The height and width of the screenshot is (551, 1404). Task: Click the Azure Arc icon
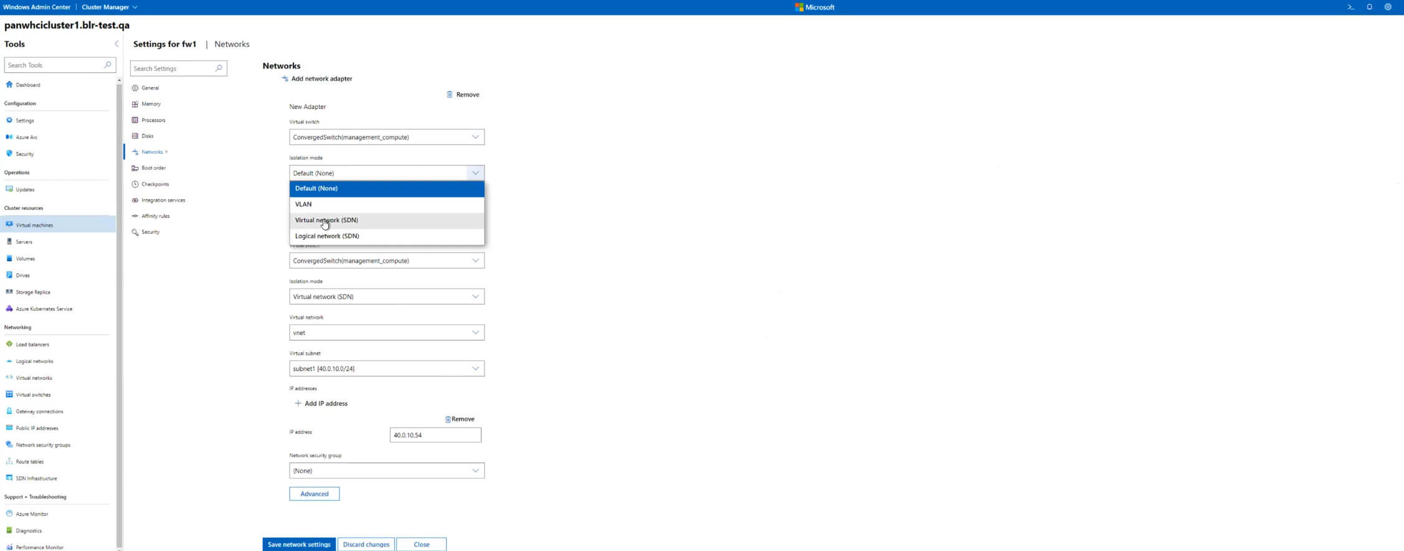click(x=9, y=137)
